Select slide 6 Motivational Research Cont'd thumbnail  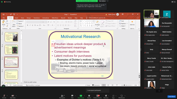[11, 75]
